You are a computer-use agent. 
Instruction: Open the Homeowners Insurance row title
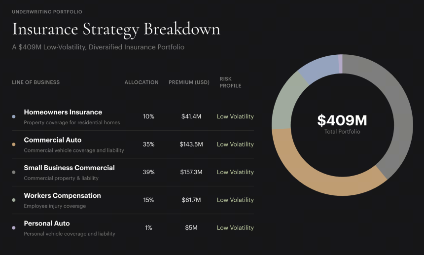click(63, 112)
